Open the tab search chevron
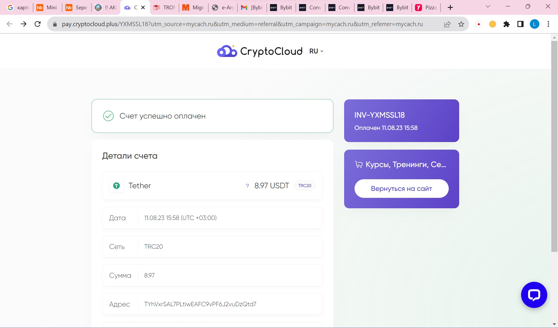 tap(488, 6)
